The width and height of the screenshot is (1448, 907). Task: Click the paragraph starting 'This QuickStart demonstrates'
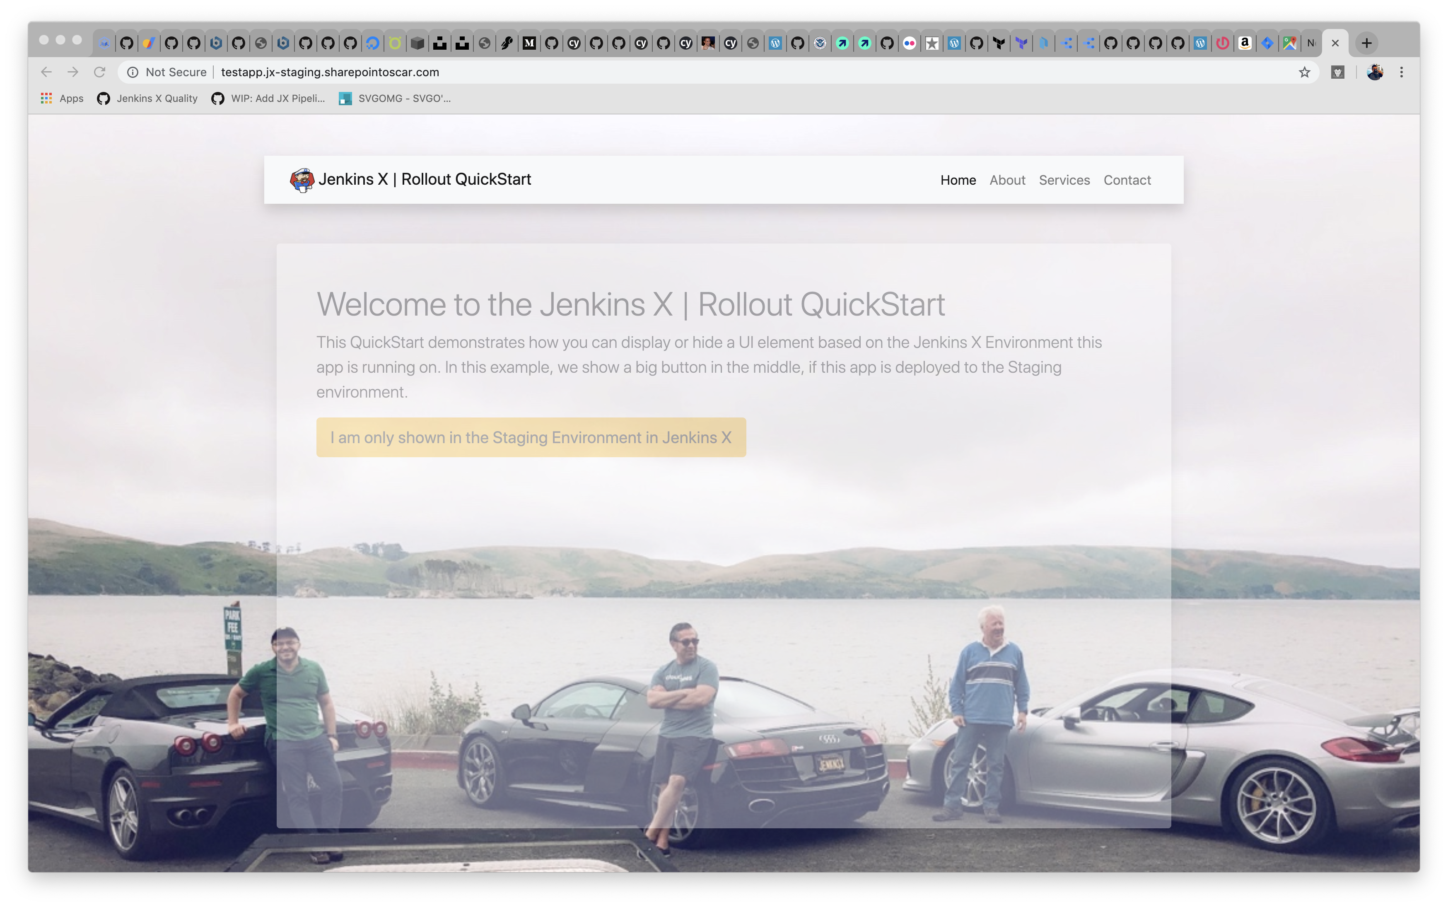pyautogui.click(x=709, y=367)
